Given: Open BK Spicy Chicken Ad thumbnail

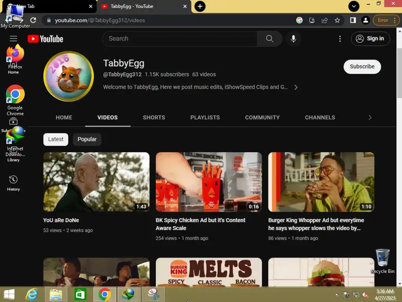Looking at the screenshot, I should tap(209, 182).
